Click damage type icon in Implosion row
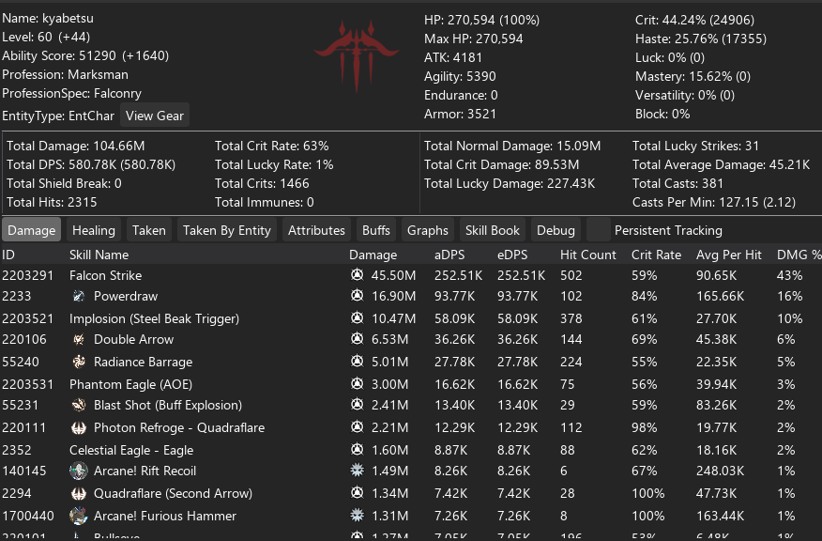Viewport: 822px width, 541px height. pyautogui.click(x=357, y=318)
